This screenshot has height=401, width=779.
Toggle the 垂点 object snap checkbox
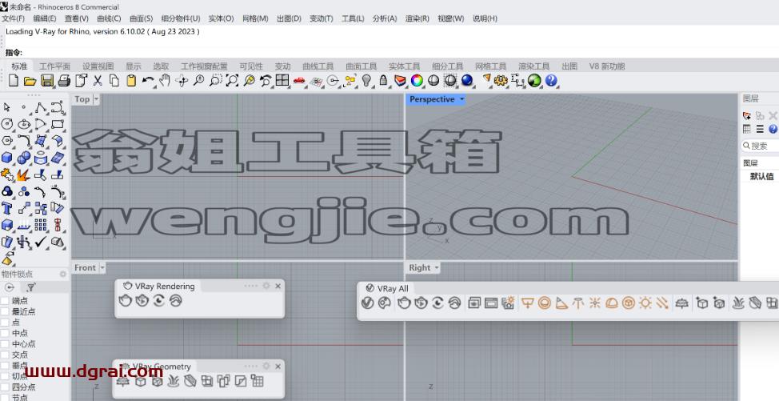(5, 366)
